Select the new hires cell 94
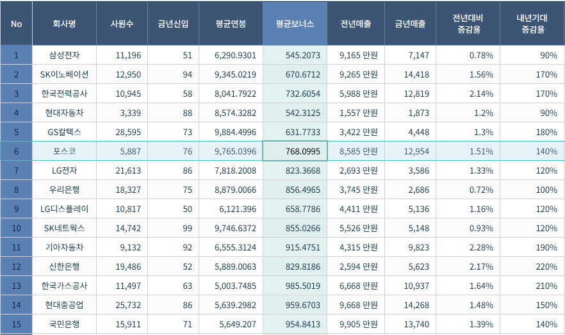565x335 pixels. tap(173, 74)
